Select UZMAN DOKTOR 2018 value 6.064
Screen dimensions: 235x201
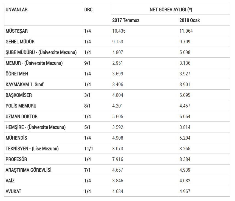[185, 117]
